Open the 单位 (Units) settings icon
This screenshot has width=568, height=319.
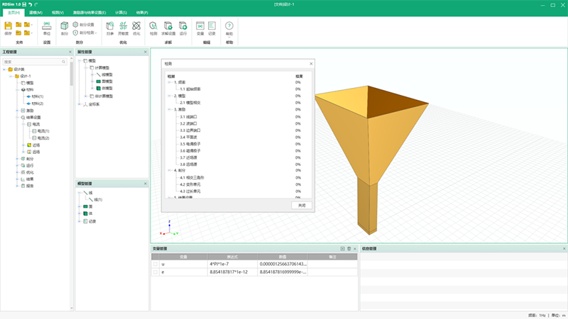pos(47,27)
